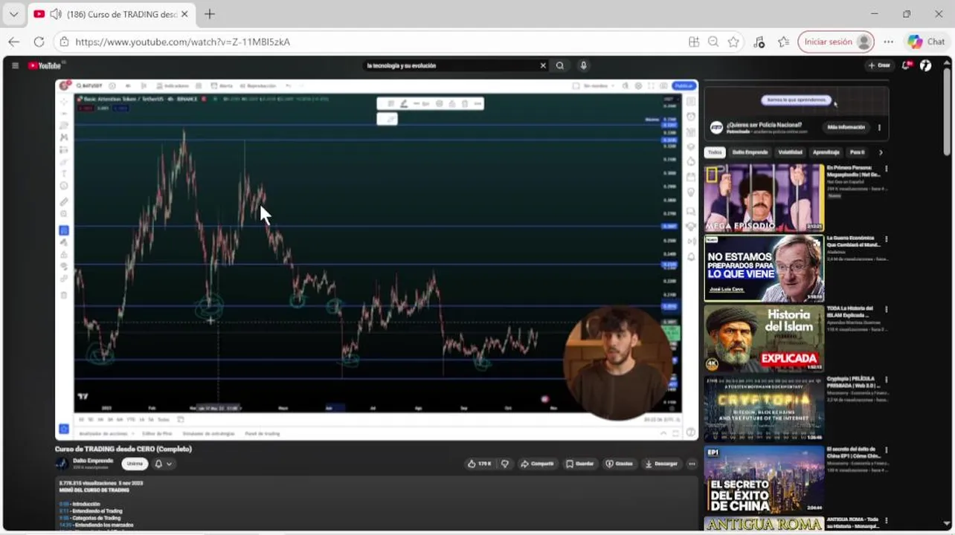This screenshot has height=535, width=955.
Task: Open the Historia del Islam video thumbnail
Action: coord(764,339)
